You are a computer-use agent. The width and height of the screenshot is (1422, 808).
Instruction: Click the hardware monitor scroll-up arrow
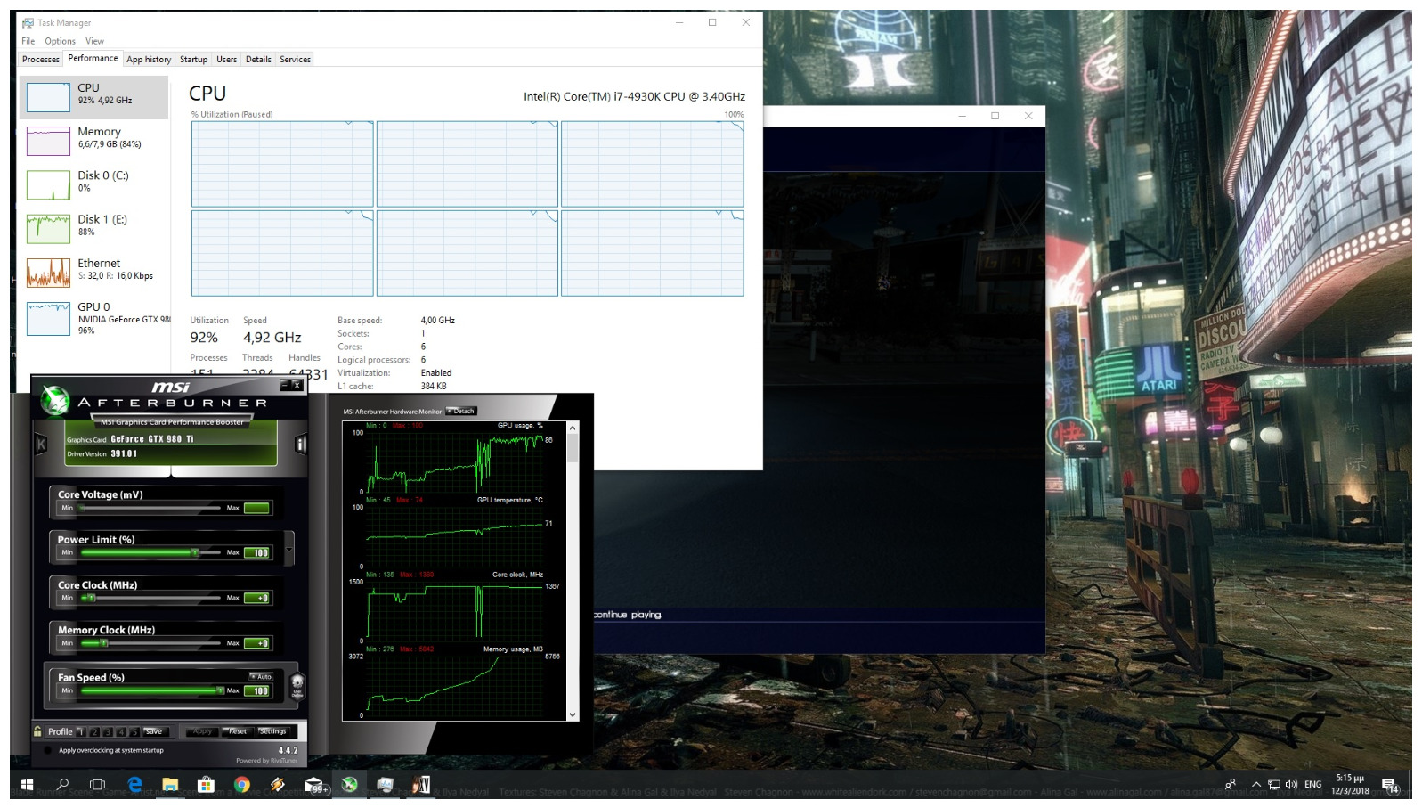coord(573,428)
